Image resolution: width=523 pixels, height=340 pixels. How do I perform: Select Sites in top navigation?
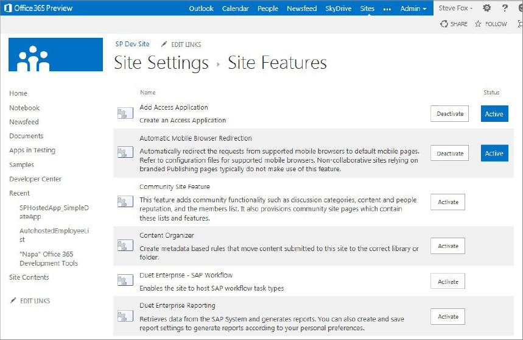click(367, 9)
